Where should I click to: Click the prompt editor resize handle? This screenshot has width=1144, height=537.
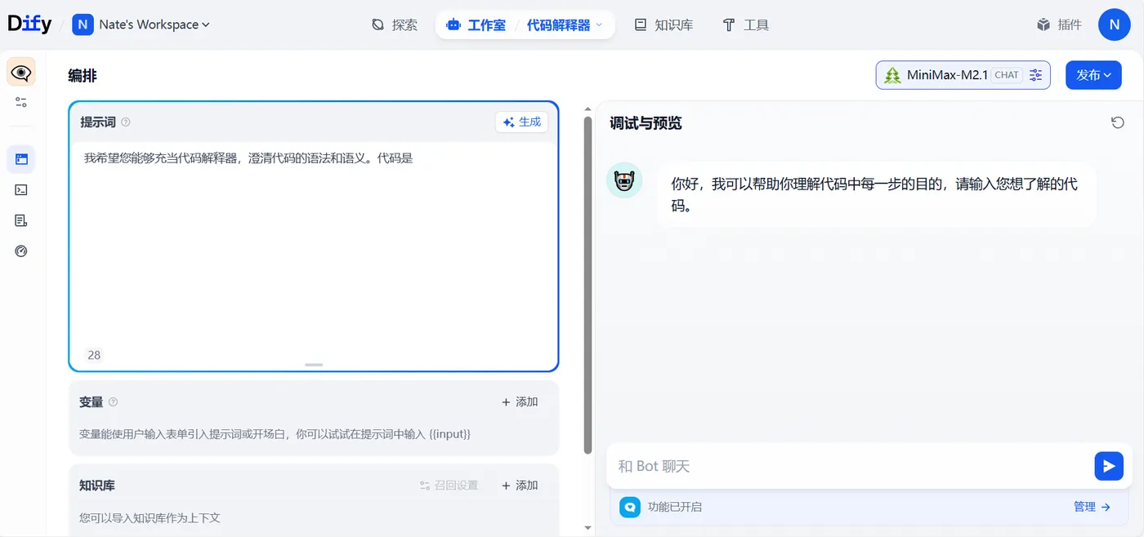click(314, 365)
